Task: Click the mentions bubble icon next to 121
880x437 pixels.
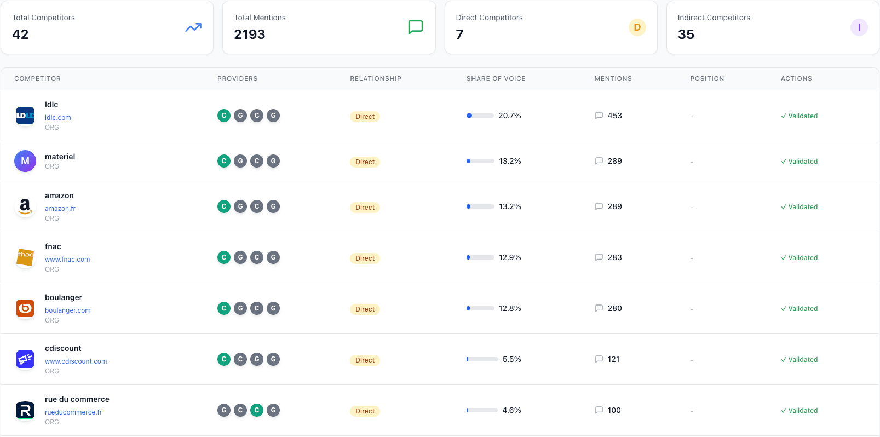Action: point(599,359)
